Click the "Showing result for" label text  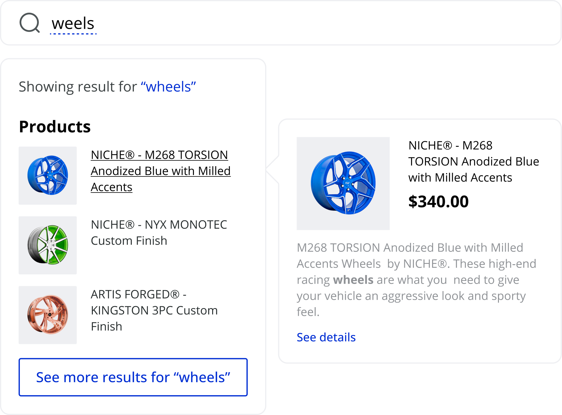point(78,87)
